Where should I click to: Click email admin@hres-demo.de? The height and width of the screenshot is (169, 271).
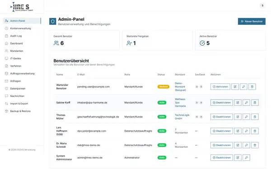click(90, 158)
